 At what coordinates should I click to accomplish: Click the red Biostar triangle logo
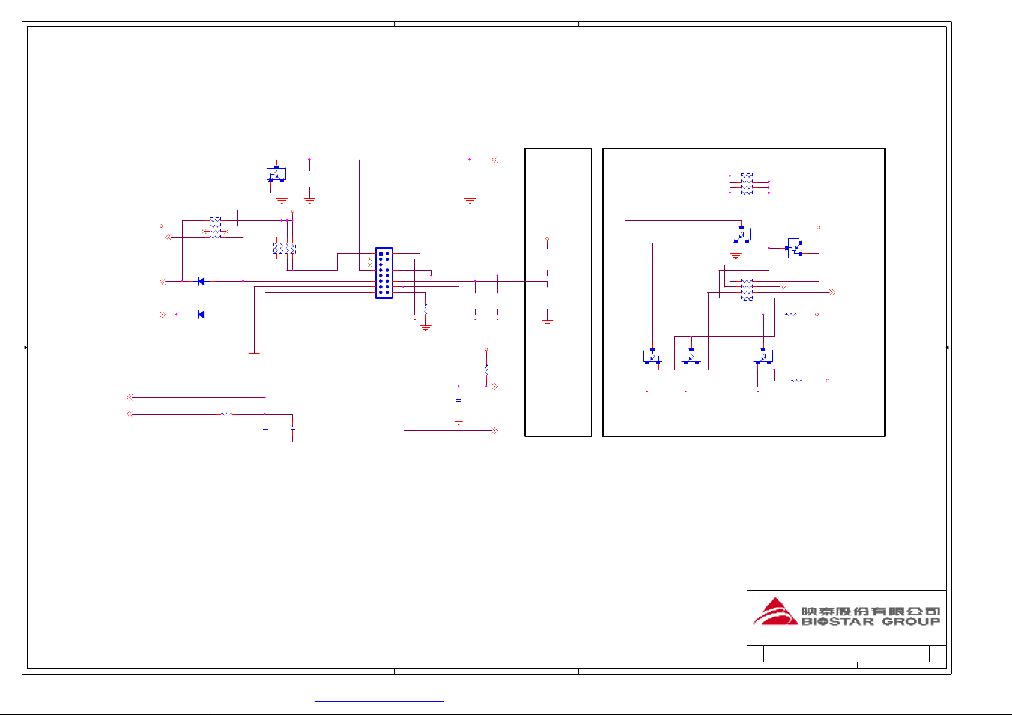pyautogui.click(x=775, y=612)
